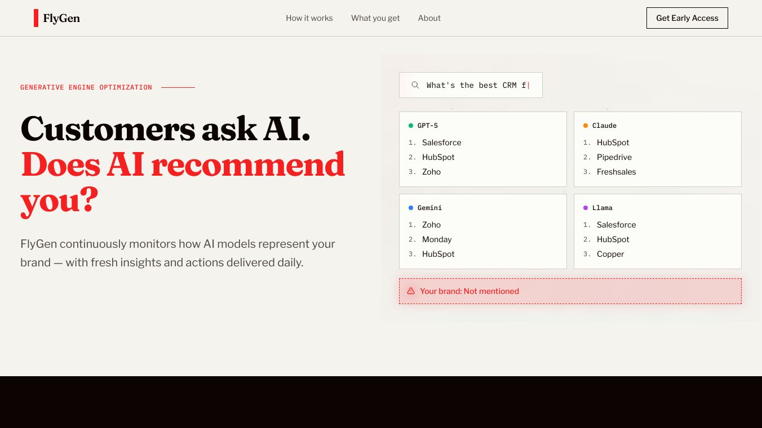
Task: Focus the CRM search query field
Action: tap(471, 85)
